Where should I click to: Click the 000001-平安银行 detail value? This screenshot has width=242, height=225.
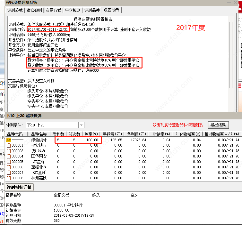coord(68,205)
